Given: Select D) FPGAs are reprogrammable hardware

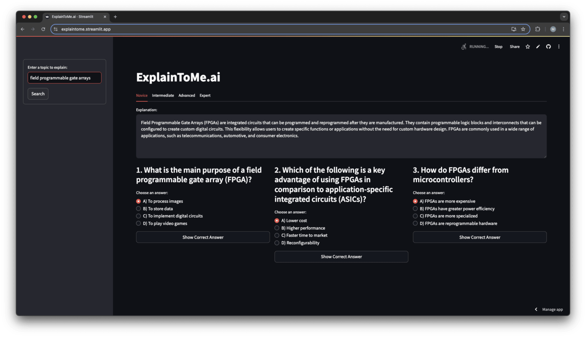Looking at the screenshot, I should click(x=455, y=223).
